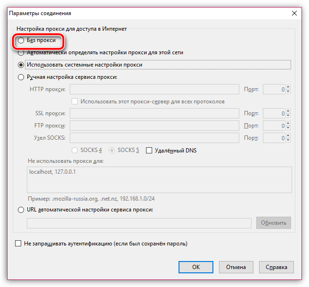Click the "HTTP прокси:" label
Viewport: 309px width, 287px height.
48,89
